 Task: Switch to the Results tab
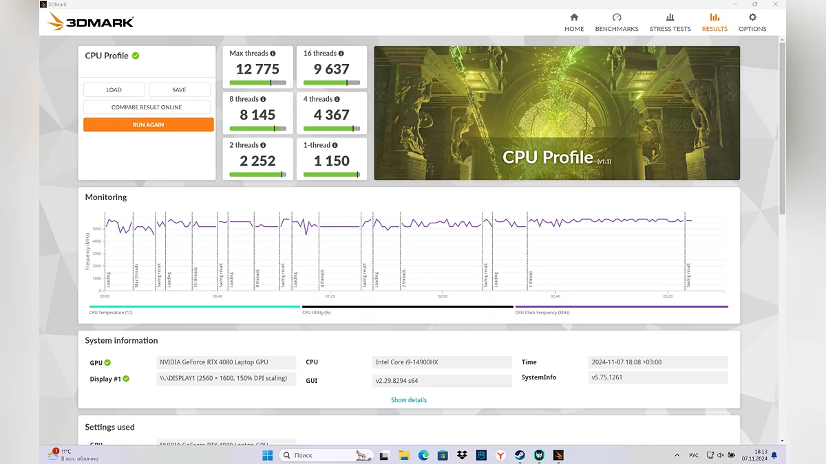(x=714, y=22)
